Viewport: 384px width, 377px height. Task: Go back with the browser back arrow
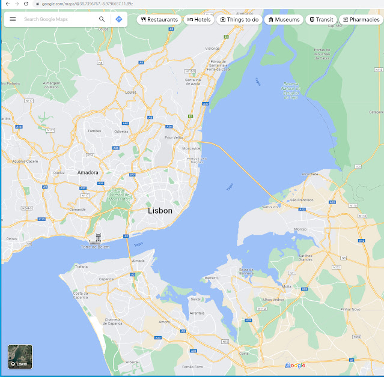(x=8, y=4)
